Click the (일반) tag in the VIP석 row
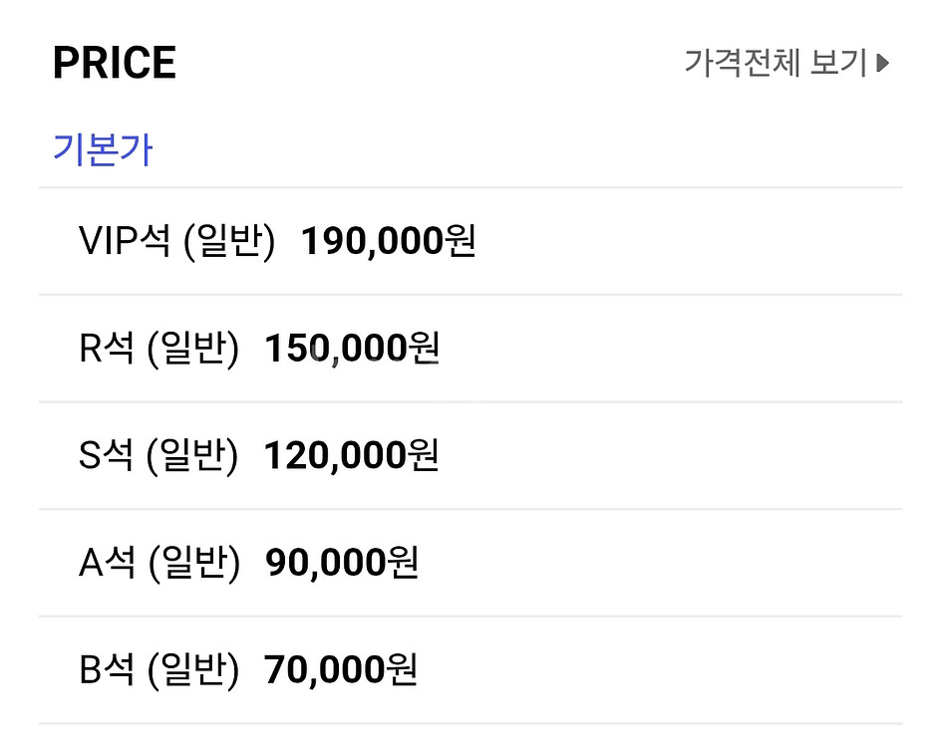 click(229, 242)
